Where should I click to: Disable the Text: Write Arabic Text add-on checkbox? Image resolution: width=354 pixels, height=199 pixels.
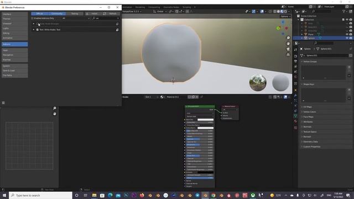pos(38,29)
